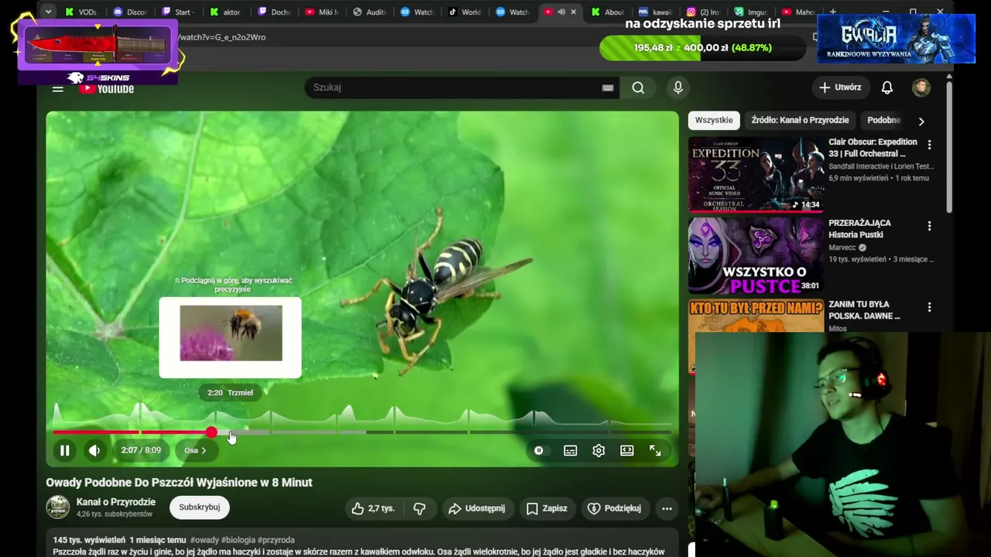The image size is (991, 557).
Task: Open the tab search dropdown arrow
Action: tap(48, 12)
